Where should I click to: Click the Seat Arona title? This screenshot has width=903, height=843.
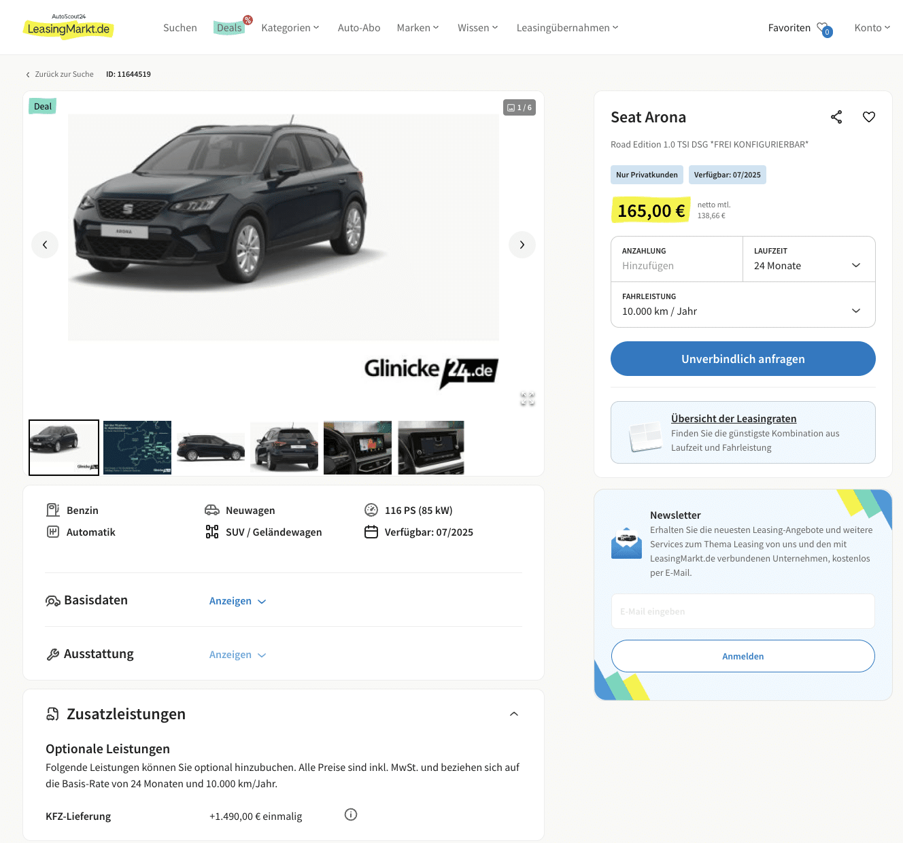coord(648,117)
